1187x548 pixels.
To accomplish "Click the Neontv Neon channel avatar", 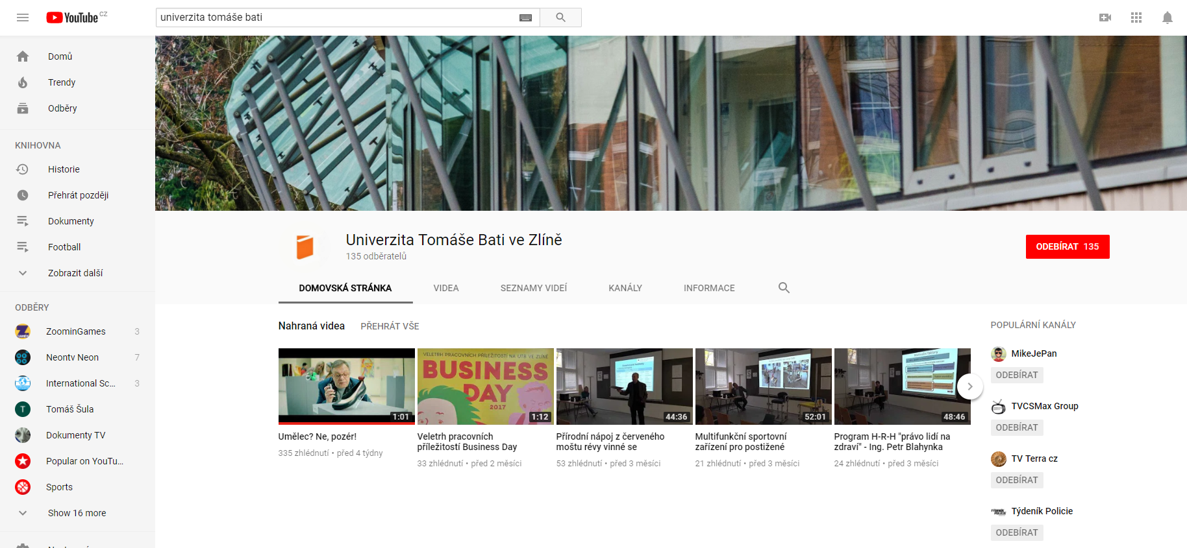I will (x=23, y=357).
